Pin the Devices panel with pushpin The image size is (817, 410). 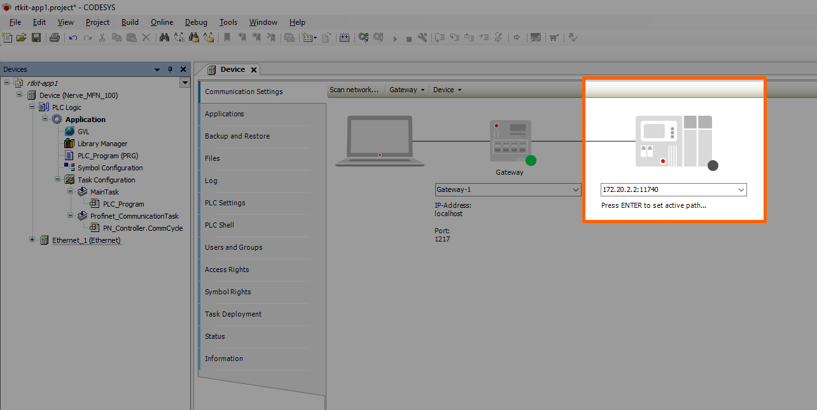point(170,69)
